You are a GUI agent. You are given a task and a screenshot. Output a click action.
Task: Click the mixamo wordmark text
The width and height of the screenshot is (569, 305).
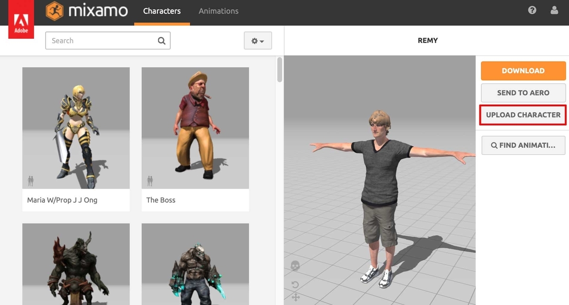98,11
